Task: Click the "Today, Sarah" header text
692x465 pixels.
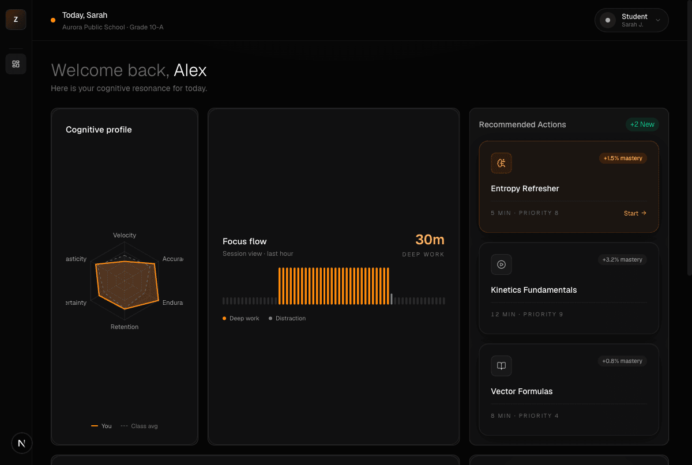Action: point(85,15)
